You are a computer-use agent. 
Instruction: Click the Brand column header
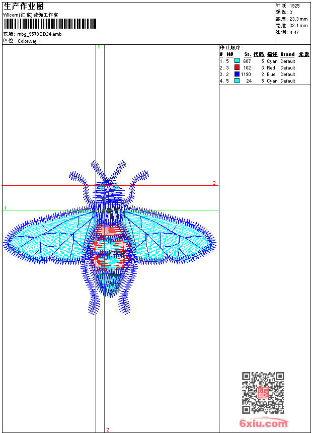point(287,54)
